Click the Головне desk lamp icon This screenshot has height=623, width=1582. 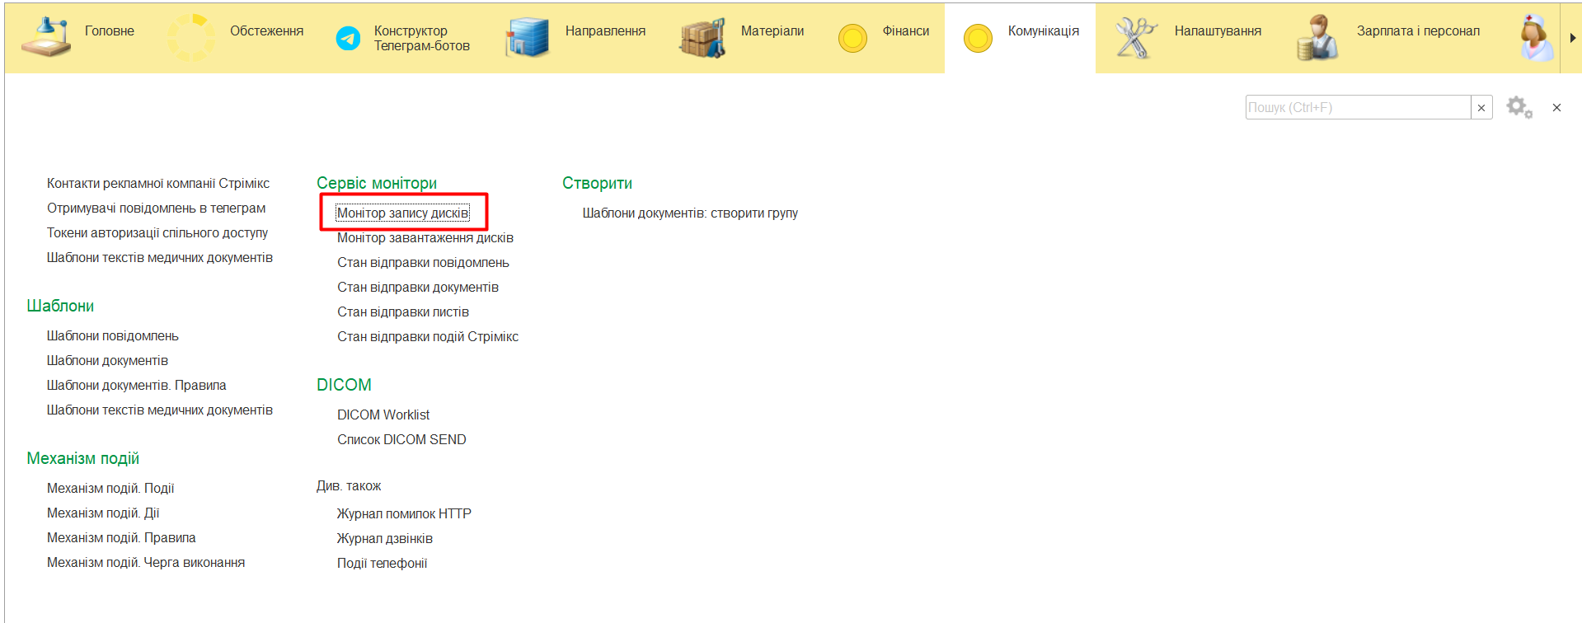pos(46,38)
